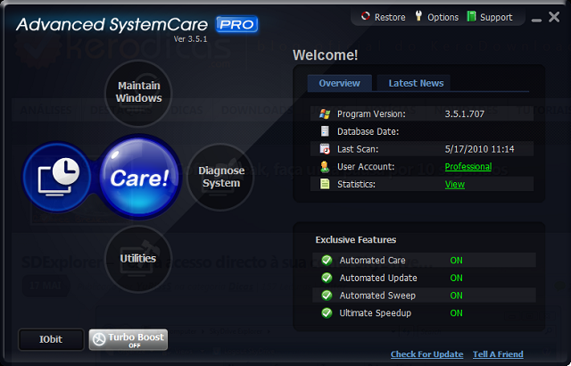Click the PRO badge in the title

[236, 24]
